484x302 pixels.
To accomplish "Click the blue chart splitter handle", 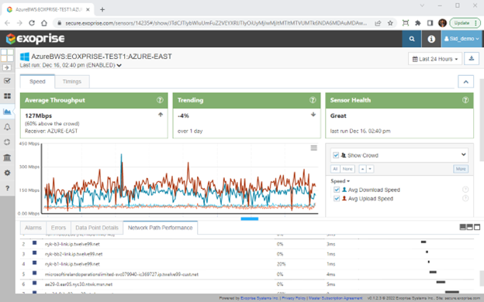I will coord(250,219).
